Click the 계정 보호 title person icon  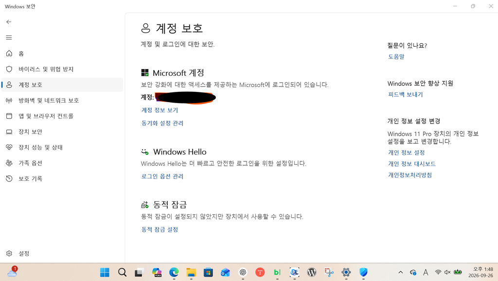point(145,28)
